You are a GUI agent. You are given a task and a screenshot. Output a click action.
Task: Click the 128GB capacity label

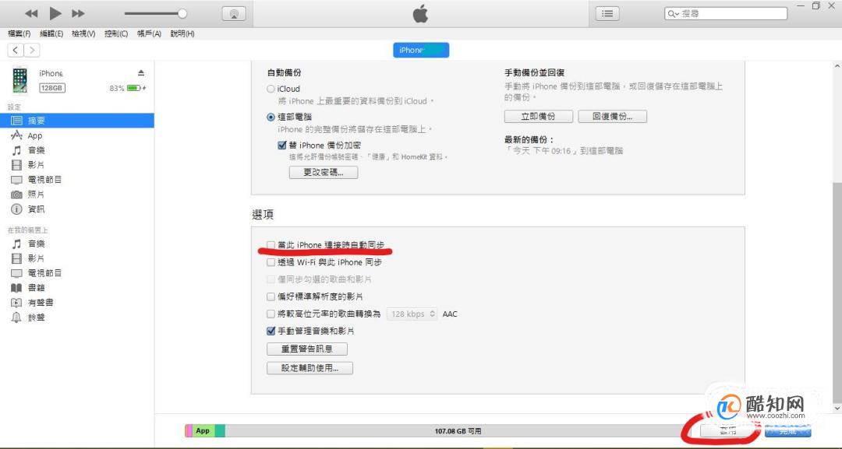pyautogui.click(x=52, y=88)
